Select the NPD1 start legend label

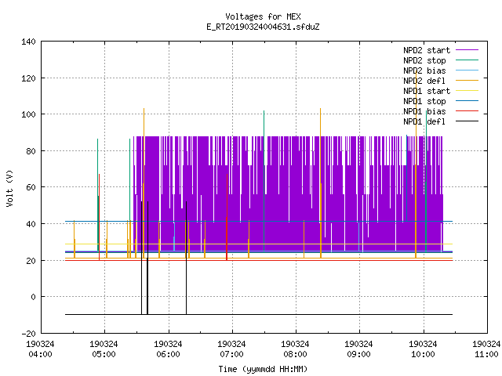click(427, 91)
